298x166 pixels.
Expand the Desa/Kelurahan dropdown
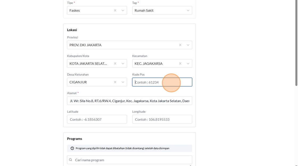tap(123, 82)
